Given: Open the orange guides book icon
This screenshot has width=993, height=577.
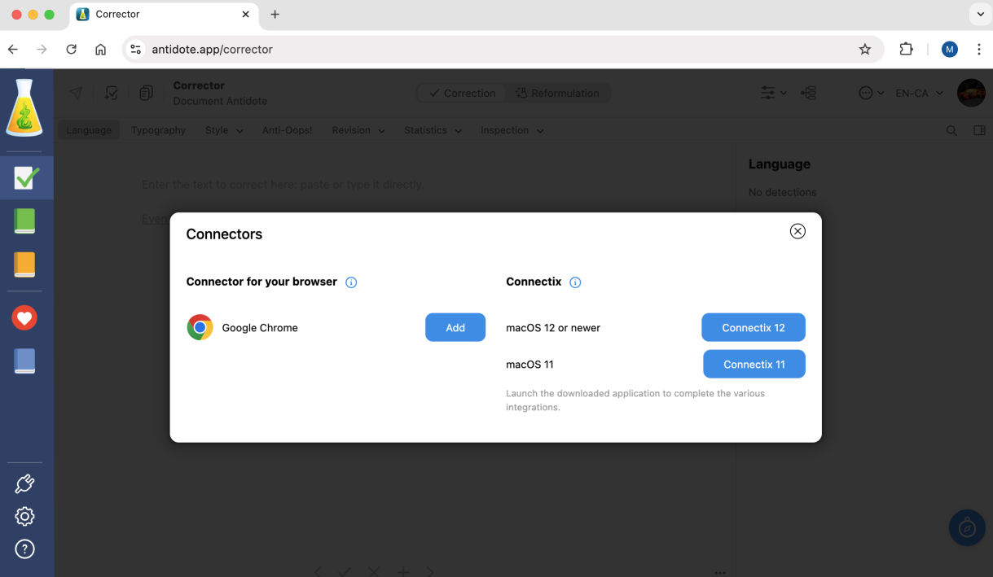Looking at the screenshot, I should [25, 264].
